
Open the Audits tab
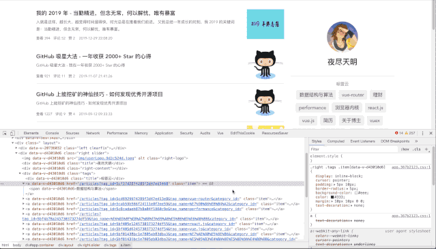(x=205, y=133)
